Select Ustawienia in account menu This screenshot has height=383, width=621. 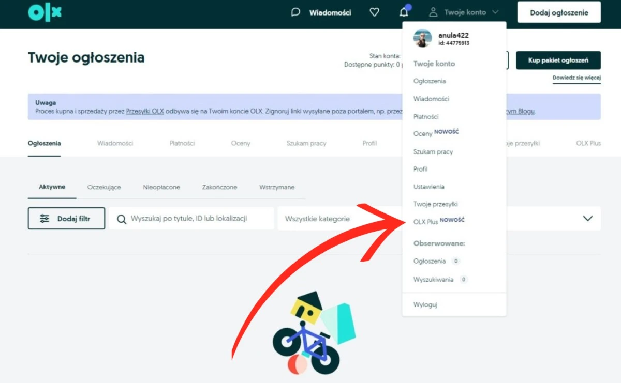pos(428,187)
